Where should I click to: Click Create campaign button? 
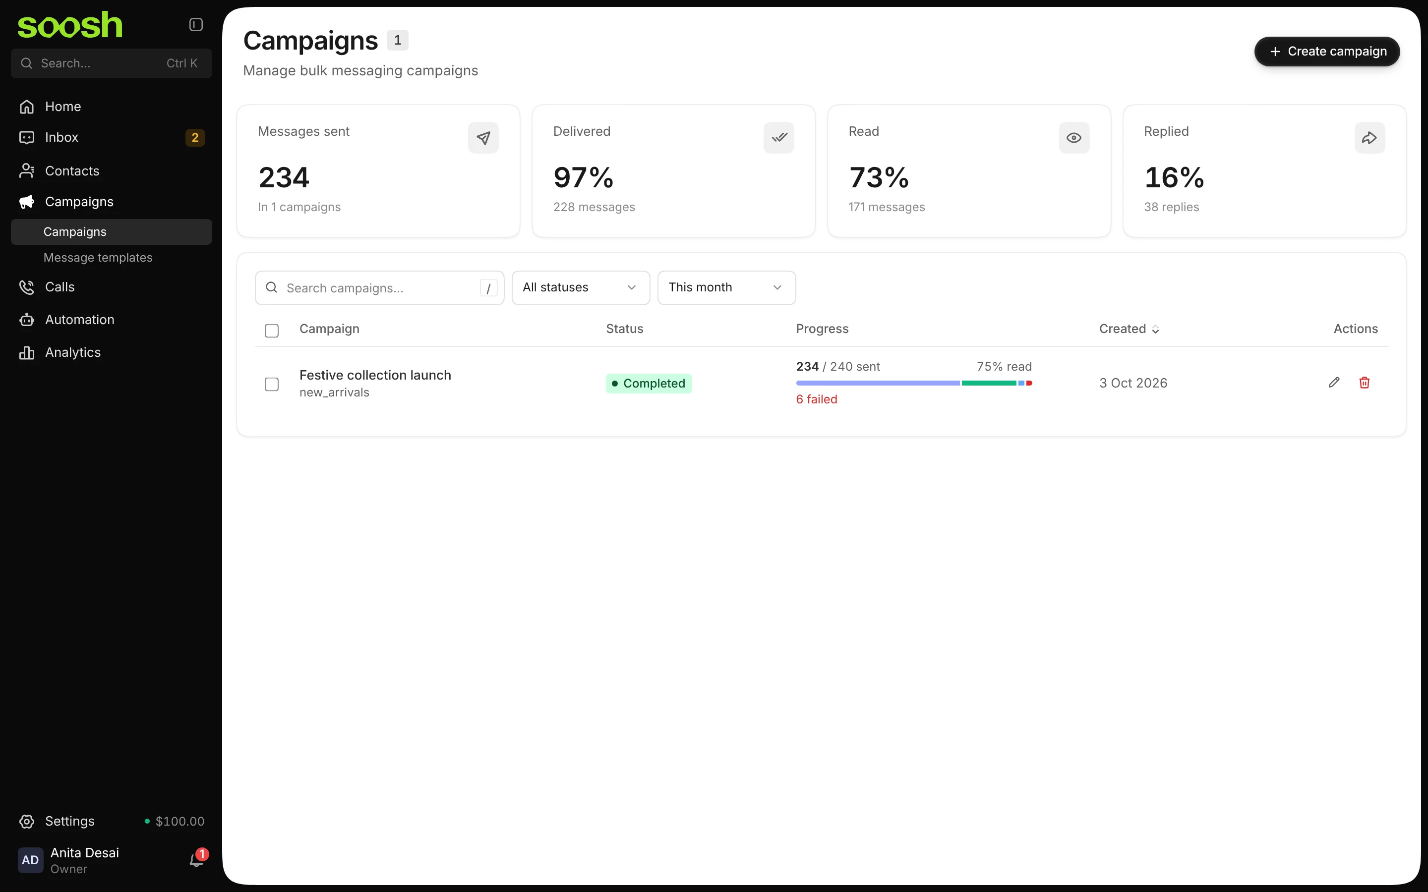pos(1326,52)
